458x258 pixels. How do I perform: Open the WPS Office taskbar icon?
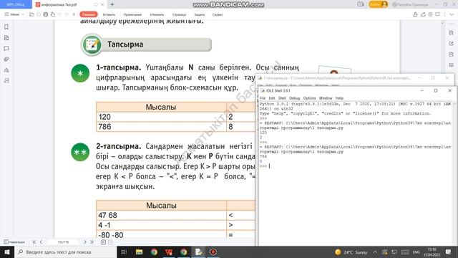click(169, 252)
